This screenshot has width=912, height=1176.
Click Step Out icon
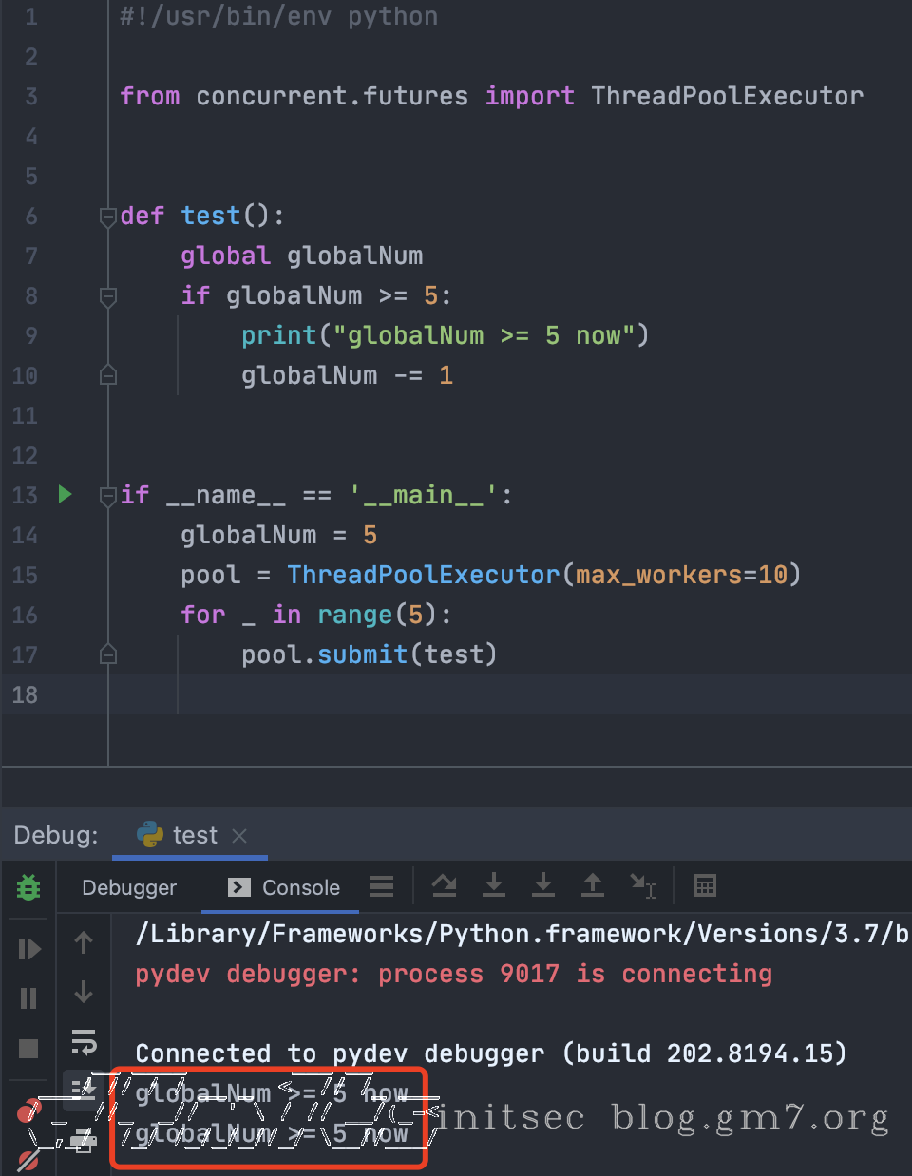[593, 886]
